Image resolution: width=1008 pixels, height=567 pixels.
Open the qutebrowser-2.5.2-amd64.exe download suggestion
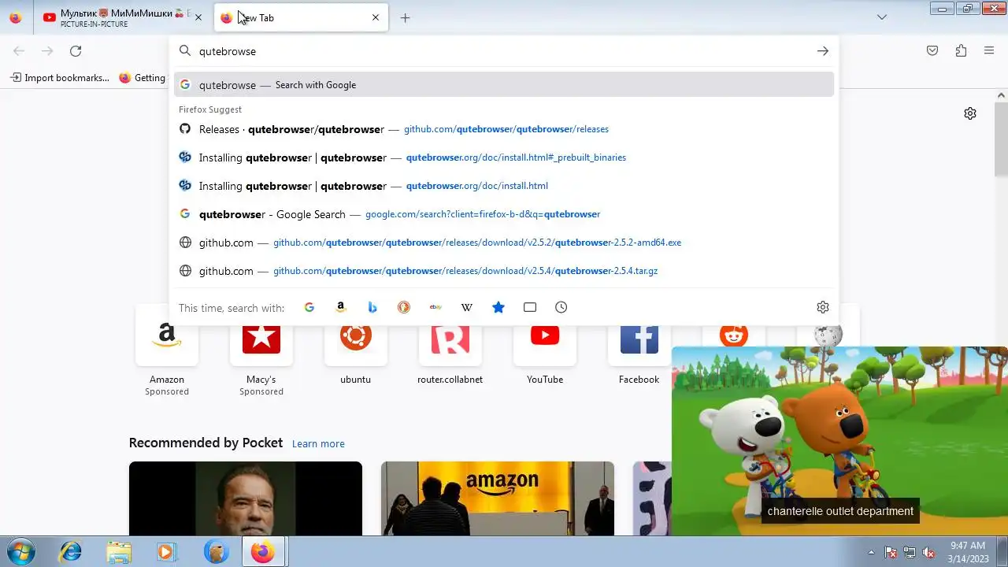coord(504,243)
